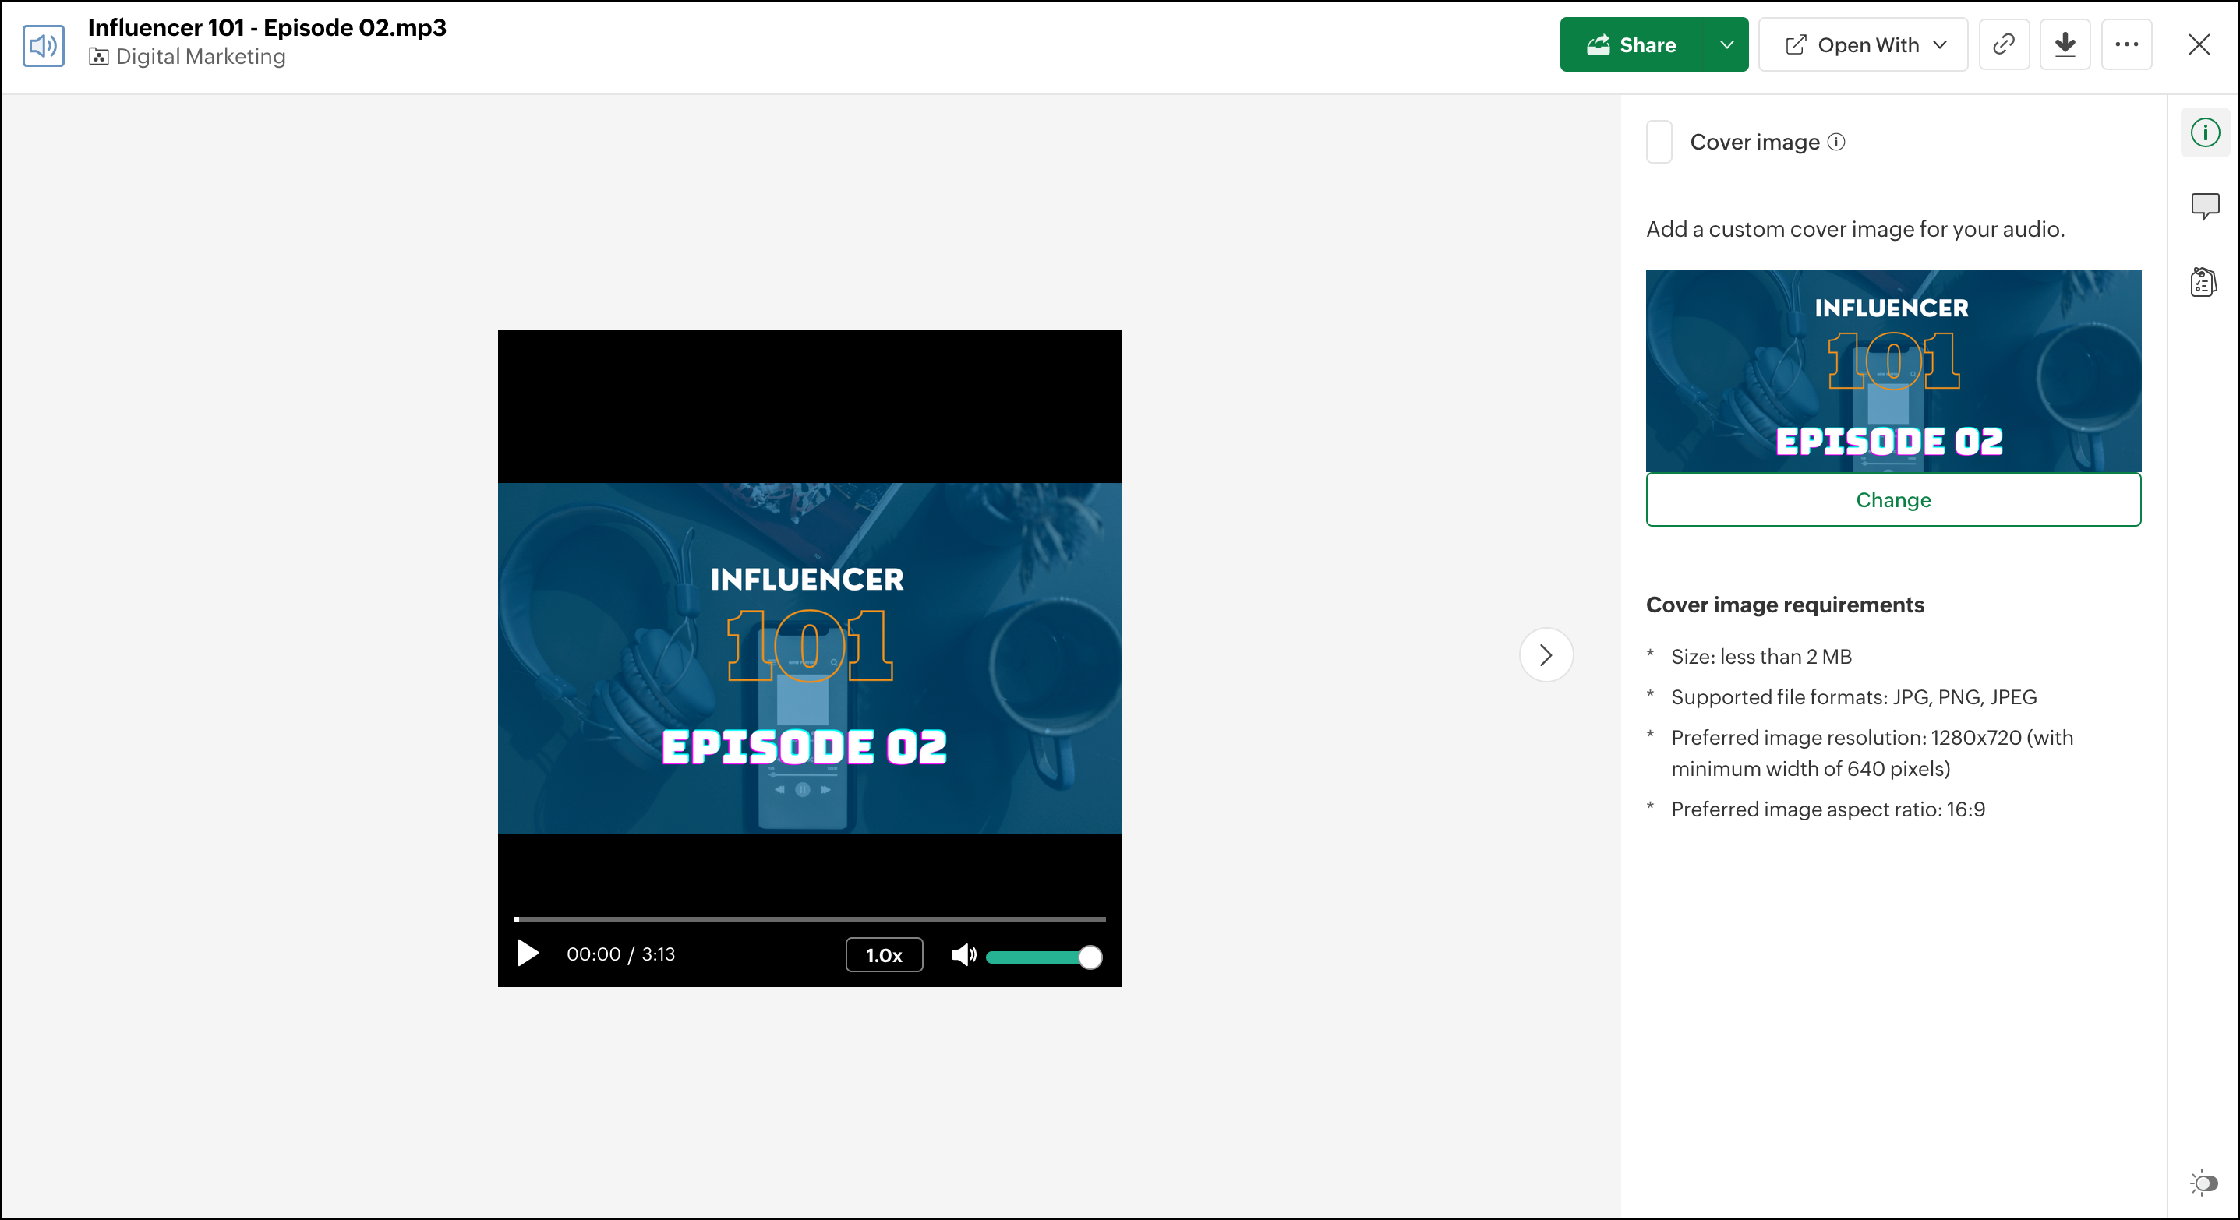Open the more options ellipsis menu
2240x1220 pixels.
point(2126,44)
